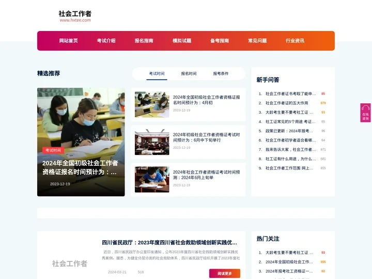The height and width of the screenshot is (279, 372).
Task: Open 考试介绍 navigation item
Action: [x=106, y=41]
